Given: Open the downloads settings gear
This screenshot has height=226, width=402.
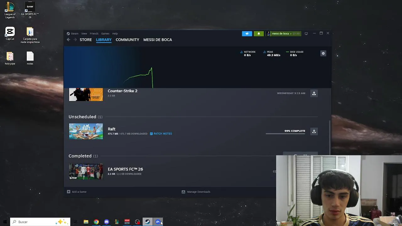Looking at the screenshot, I should pos(323,53).
